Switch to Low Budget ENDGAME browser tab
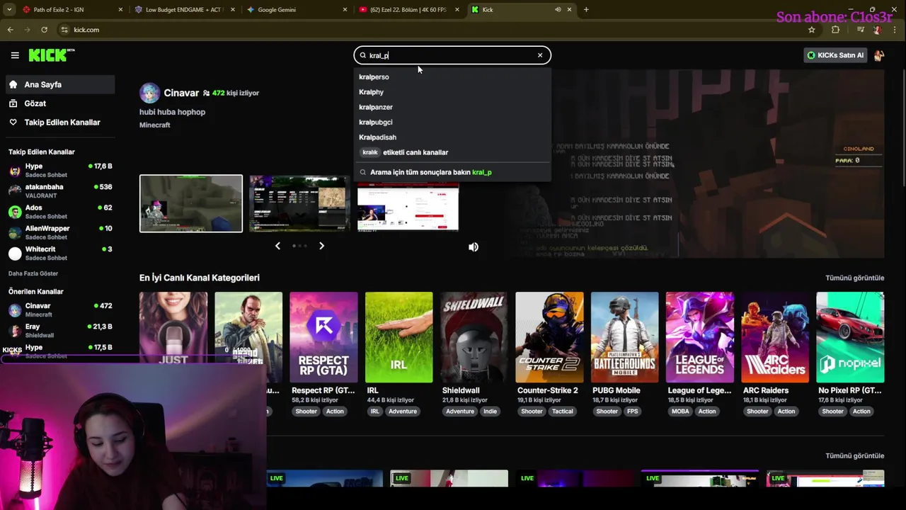Screen dimensions: 906x510 (x=184, y=10)
